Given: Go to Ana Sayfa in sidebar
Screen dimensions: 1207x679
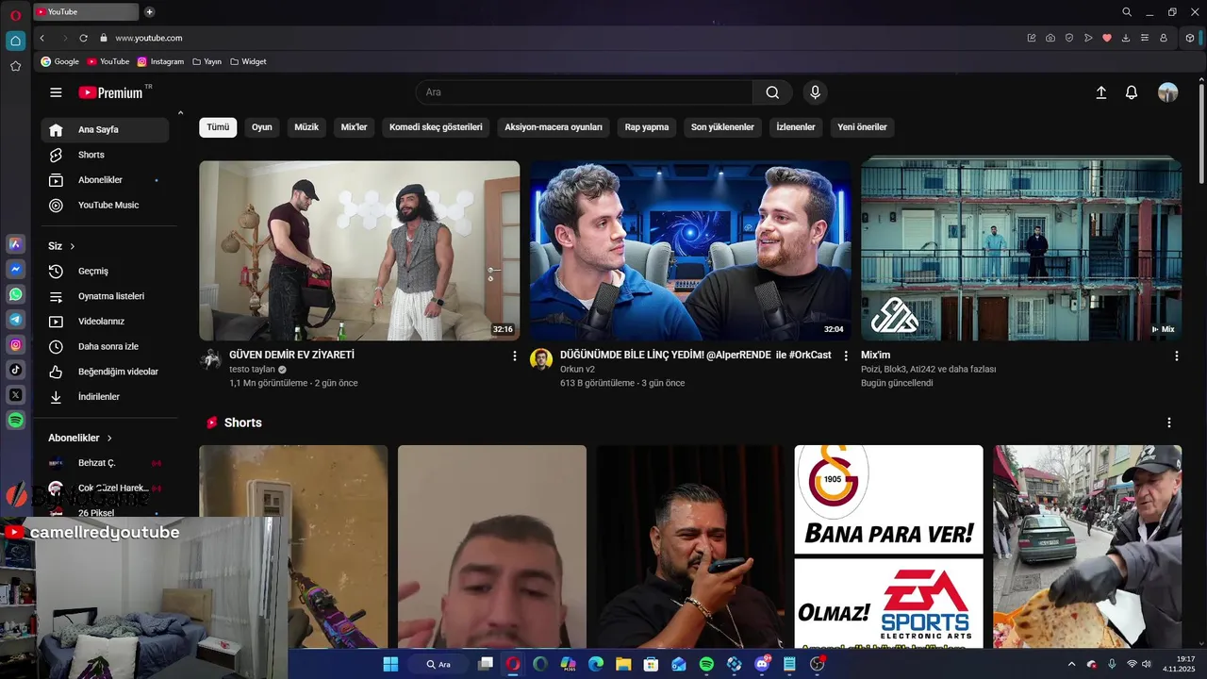Looking at the screenshot, I should (x=105, y=130).
